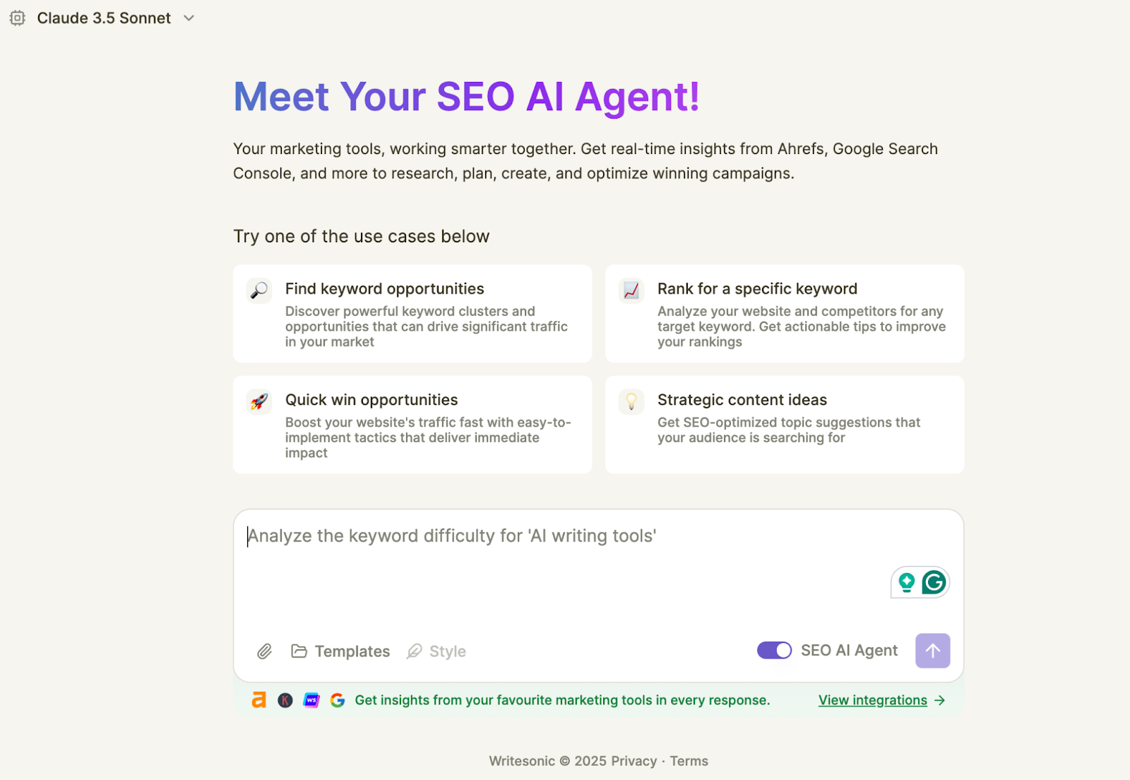Click the Terms link in the footer
The width and height of the screenshot is (1130, 780).
pyautogui.click(x=689, y=761)
